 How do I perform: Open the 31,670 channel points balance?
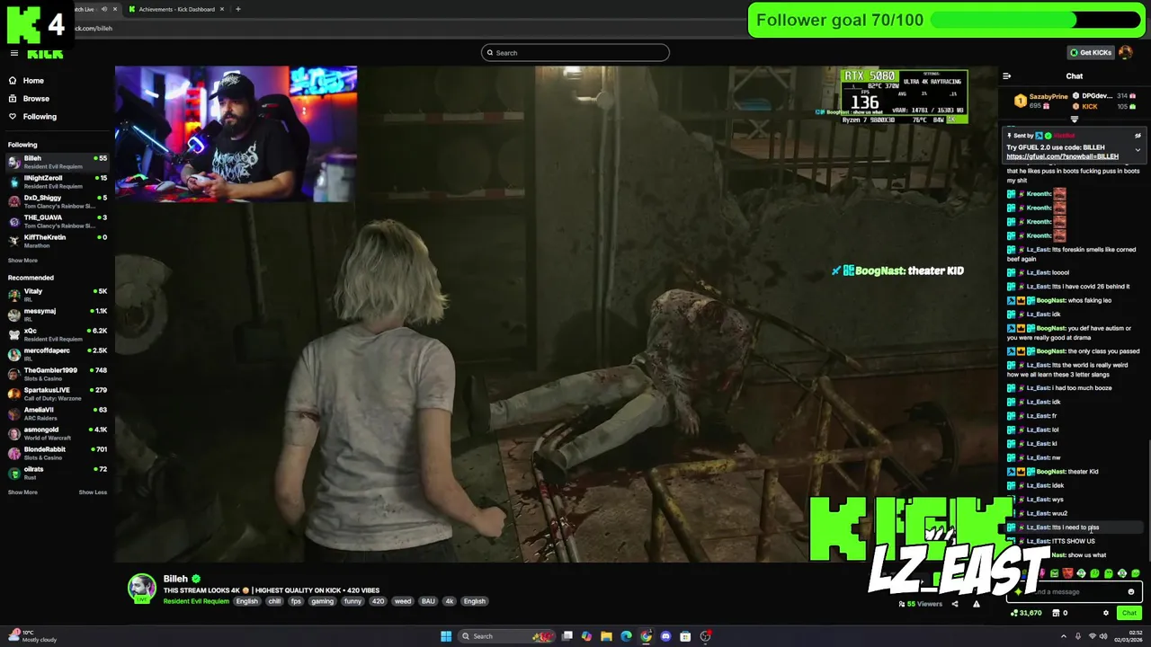coord(1027,613)
